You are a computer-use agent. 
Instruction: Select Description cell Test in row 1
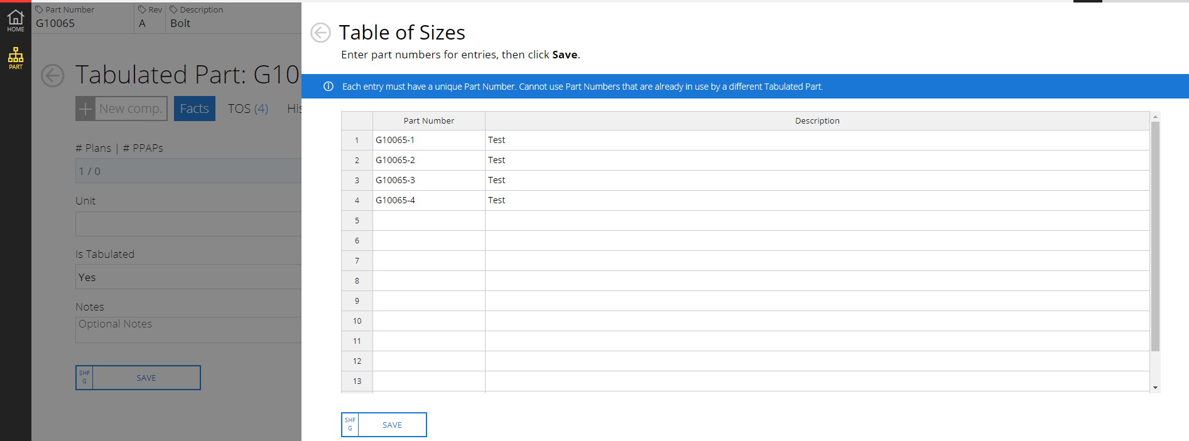[x=817, y=140]
